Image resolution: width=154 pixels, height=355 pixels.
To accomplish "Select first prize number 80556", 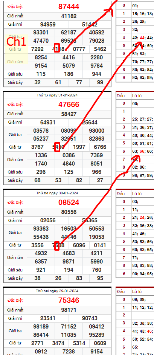I will (69, 212).
